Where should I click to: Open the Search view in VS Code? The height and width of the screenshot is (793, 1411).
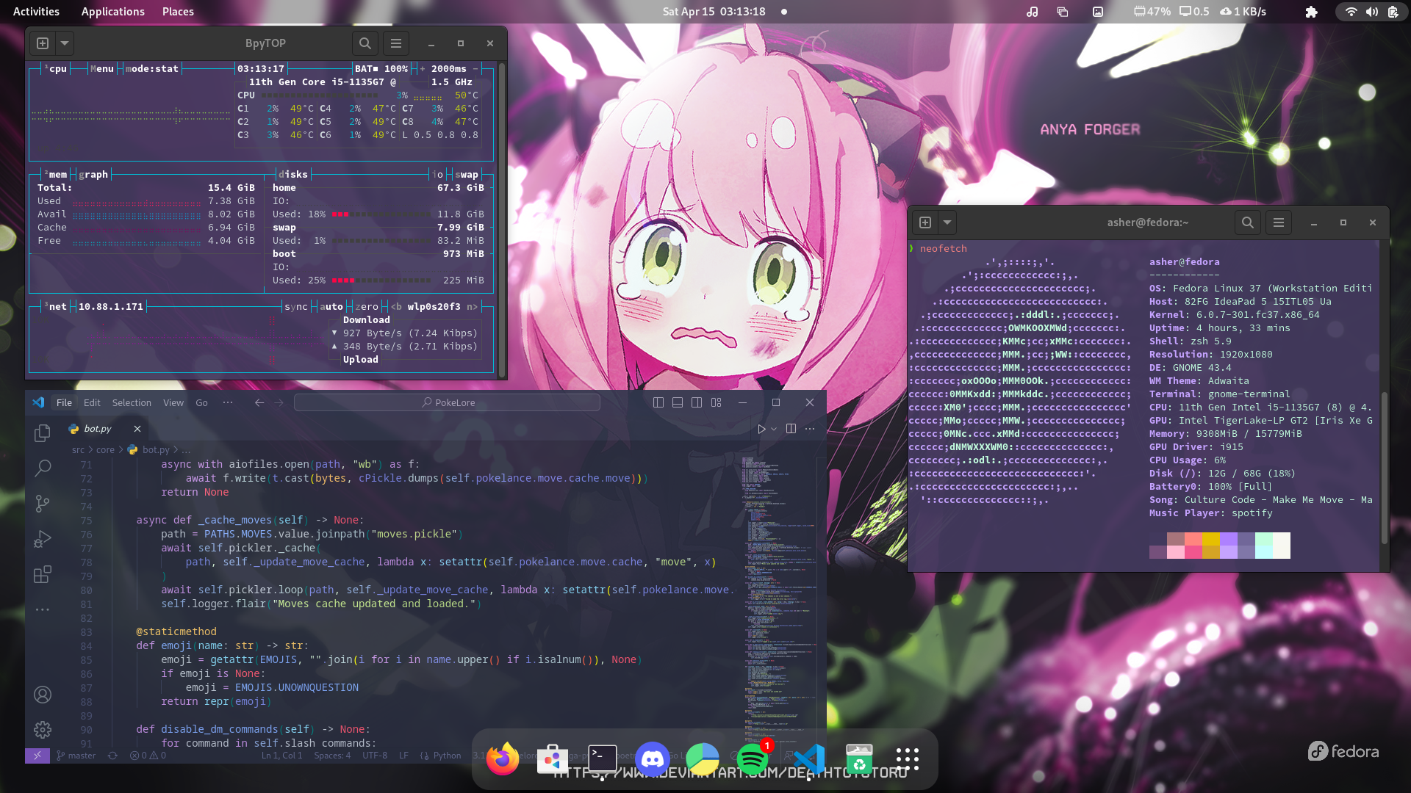(43, 468)
